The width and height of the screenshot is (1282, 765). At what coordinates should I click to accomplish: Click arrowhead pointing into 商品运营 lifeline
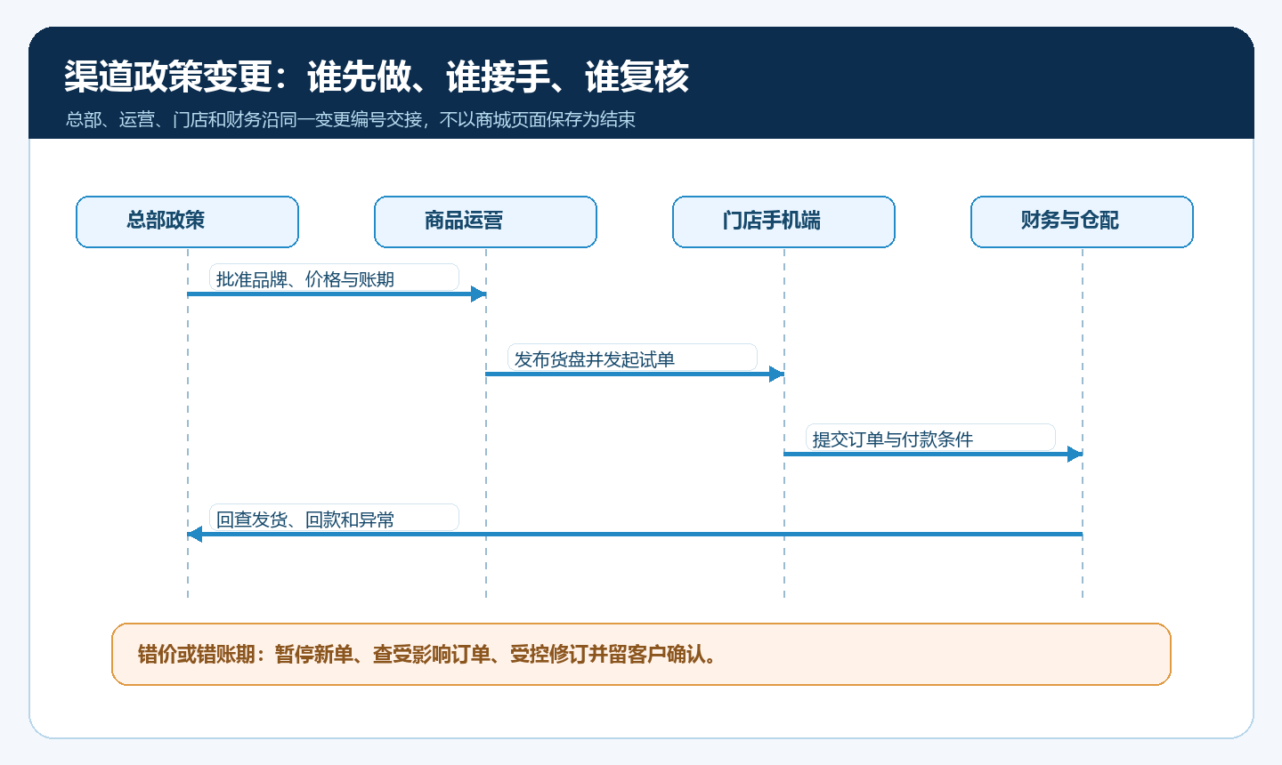pyautogui.click(x=478, y=294)
